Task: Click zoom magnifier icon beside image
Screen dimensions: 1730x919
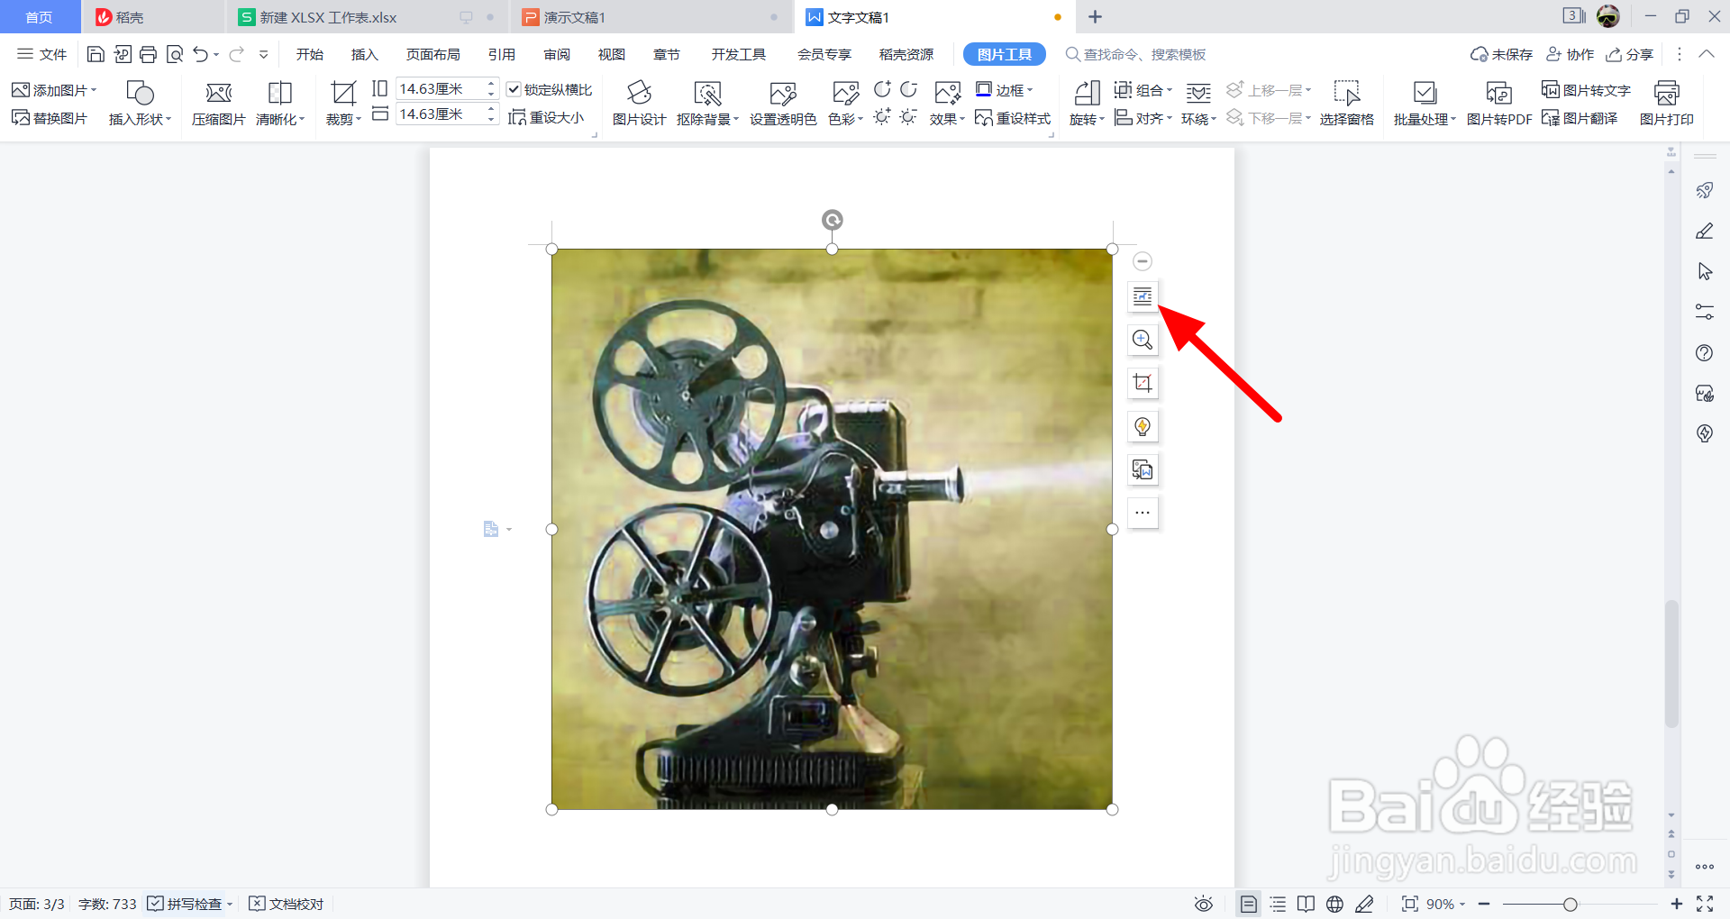Action: pyautogui.click(x=1143, y=340)
